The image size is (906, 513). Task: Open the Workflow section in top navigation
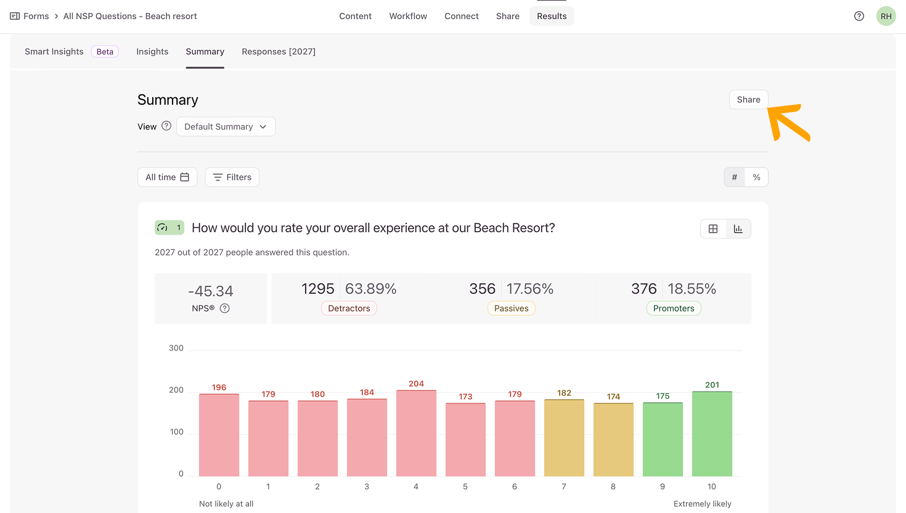(408, 16)
